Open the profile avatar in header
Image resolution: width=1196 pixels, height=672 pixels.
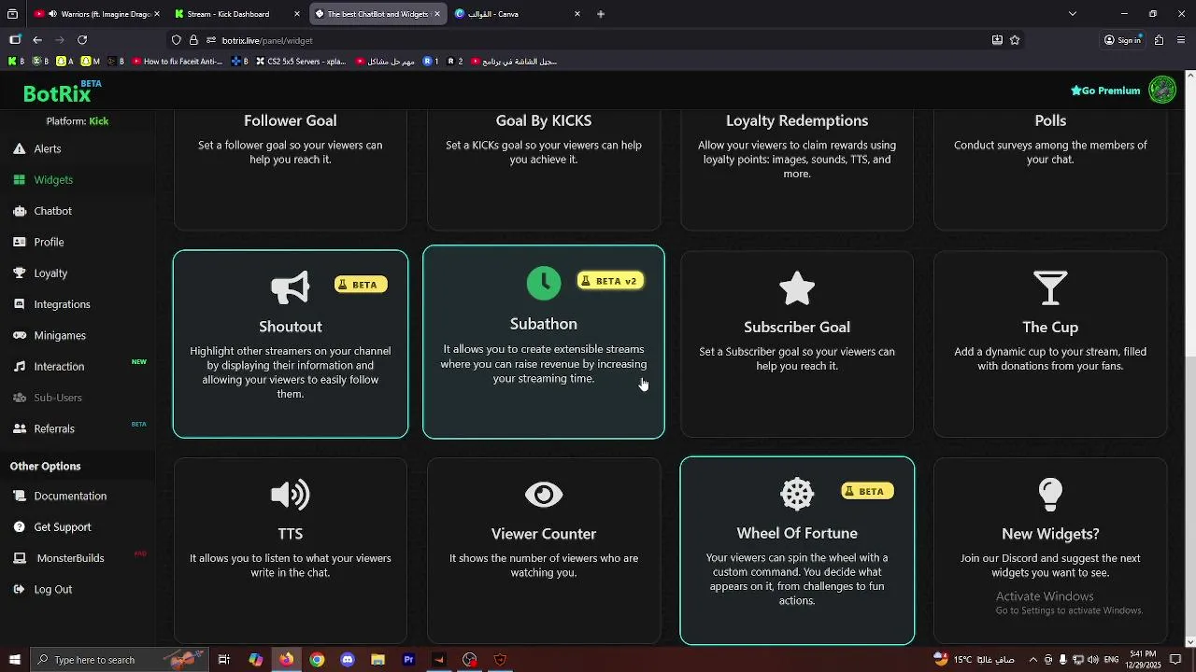1162,91
